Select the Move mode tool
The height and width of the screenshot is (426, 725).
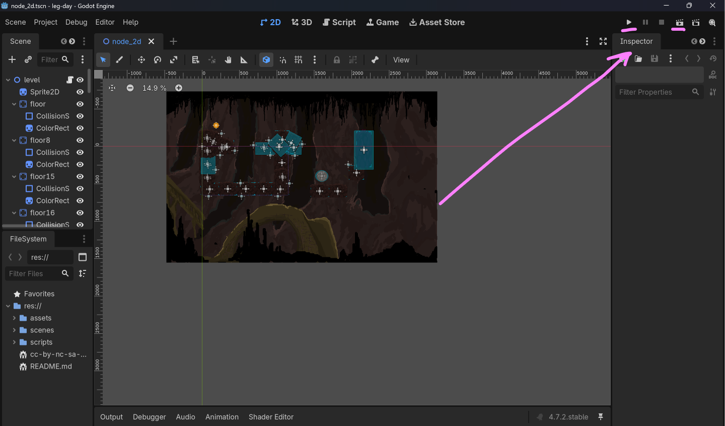tap(141, 60)
